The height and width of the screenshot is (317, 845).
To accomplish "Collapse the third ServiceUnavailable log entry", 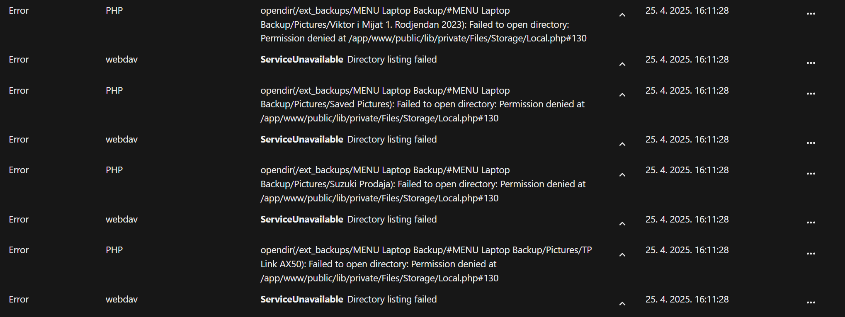I will click(x=622, y=224).
